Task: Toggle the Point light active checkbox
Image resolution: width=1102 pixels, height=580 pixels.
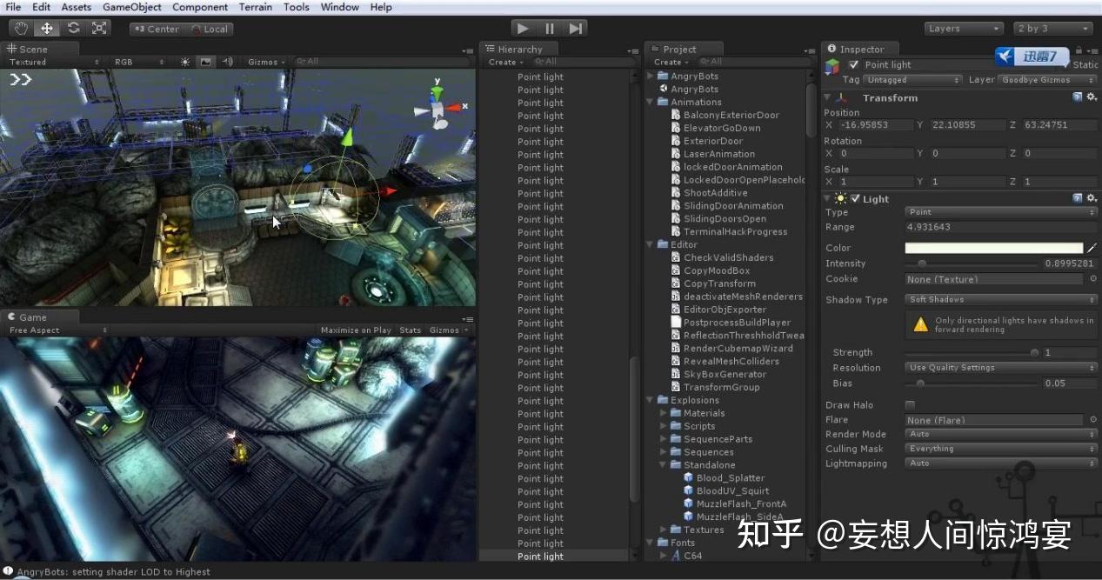Action: point(853,64)
